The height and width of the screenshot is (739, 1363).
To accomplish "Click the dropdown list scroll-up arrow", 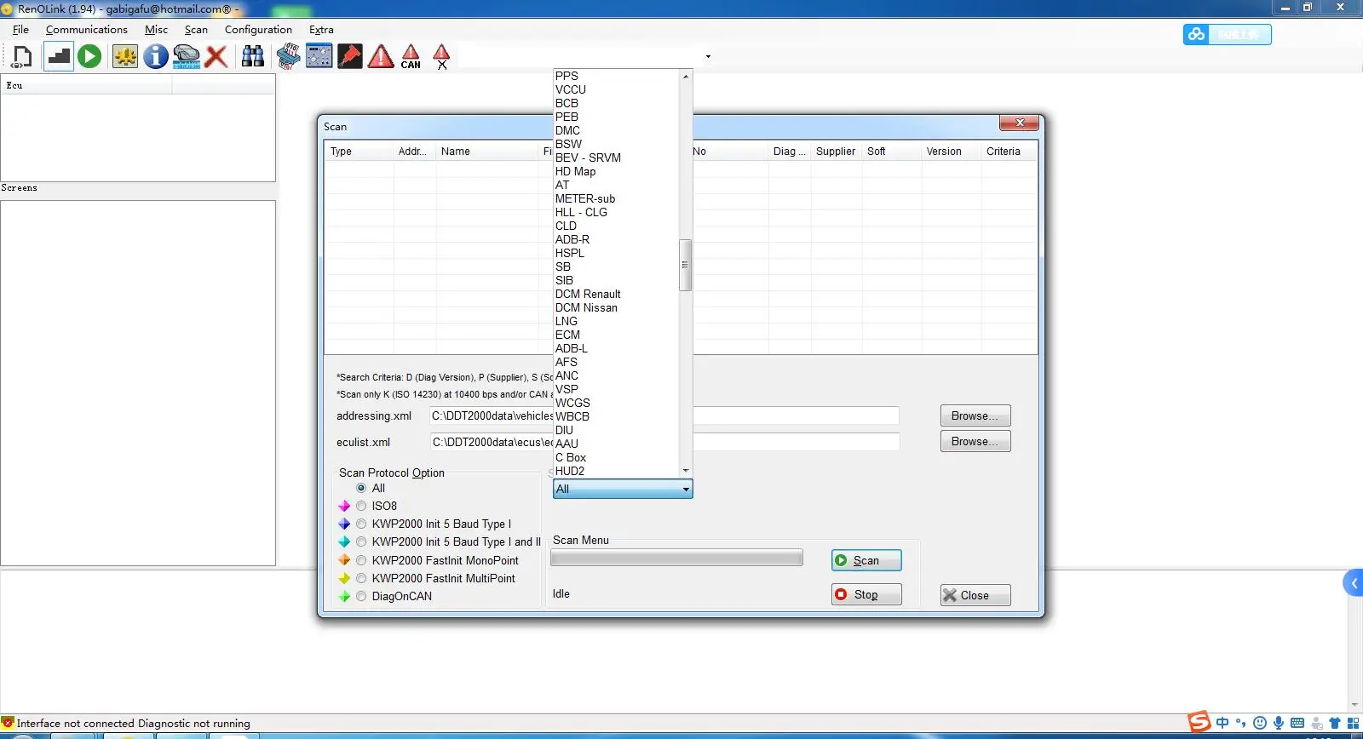I will [x=685, y=77].
